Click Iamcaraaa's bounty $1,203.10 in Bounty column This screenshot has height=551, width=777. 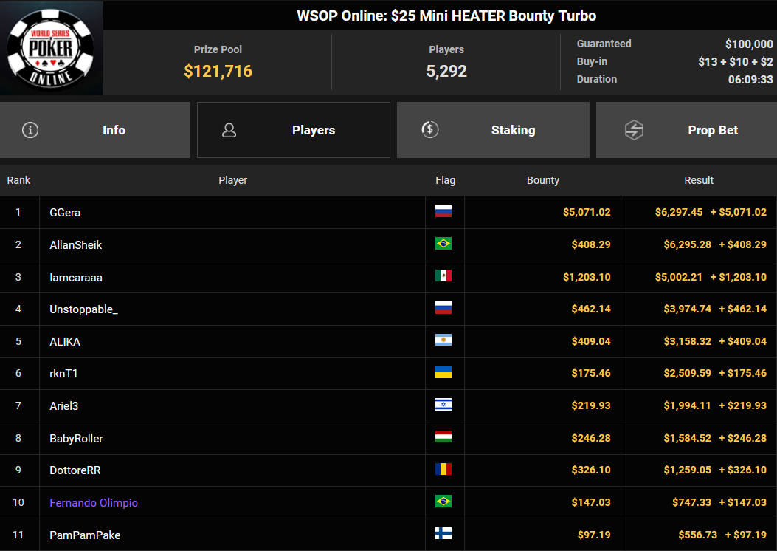click(587, 277)
